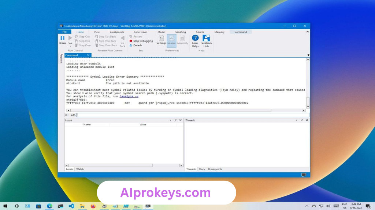
Task: Click the kd> command input field
Action: click(x=193, y=115)
